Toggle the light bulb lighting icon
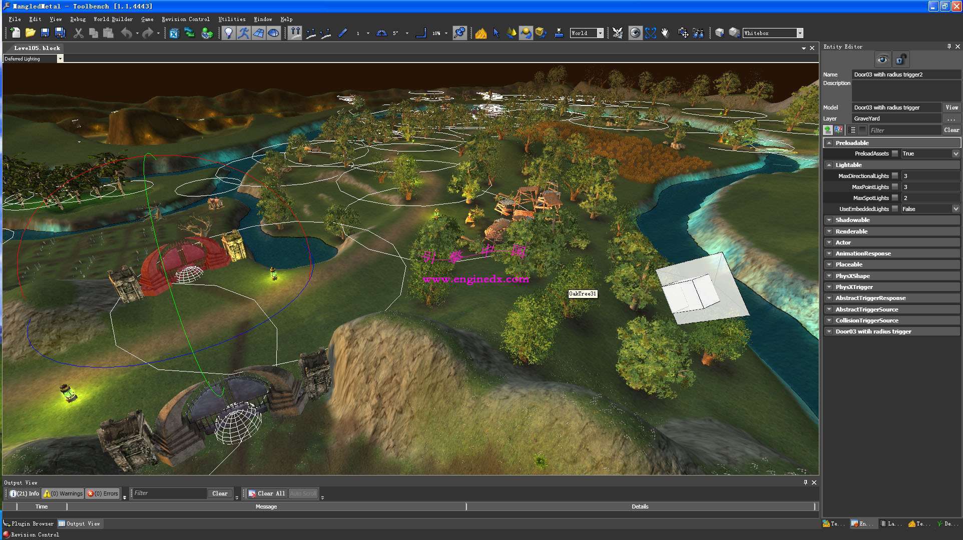Viewport: 963px width, 540px height. (x=229, y=33)
